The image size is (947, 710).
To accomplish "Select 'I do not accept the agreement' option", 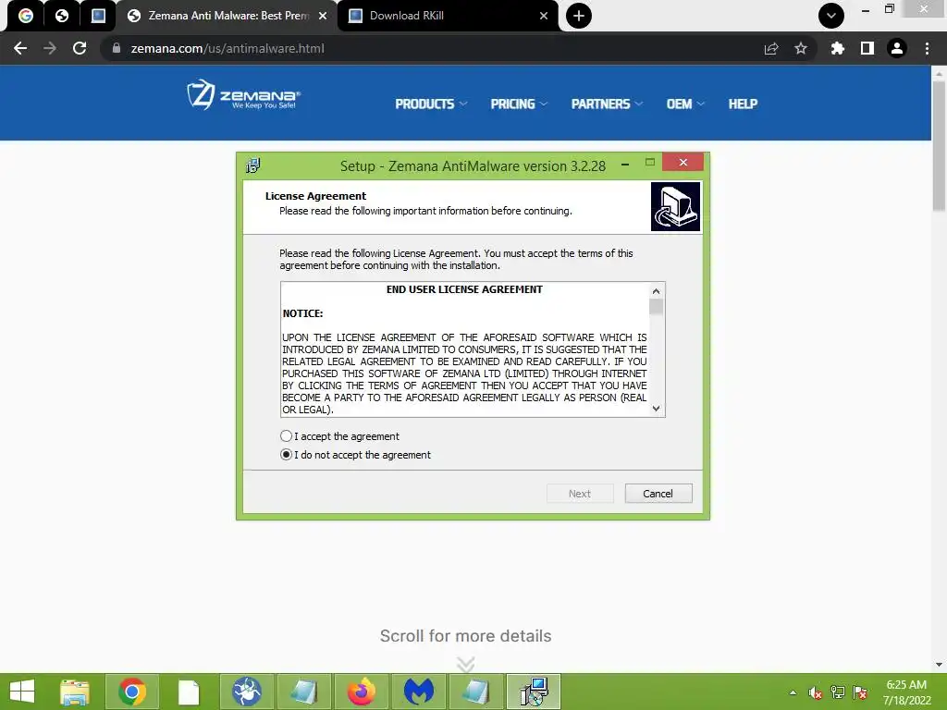I will click(287, 455).
